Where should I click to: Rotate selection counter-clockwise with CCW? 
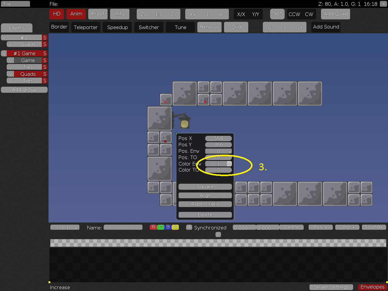click(294, 14)
